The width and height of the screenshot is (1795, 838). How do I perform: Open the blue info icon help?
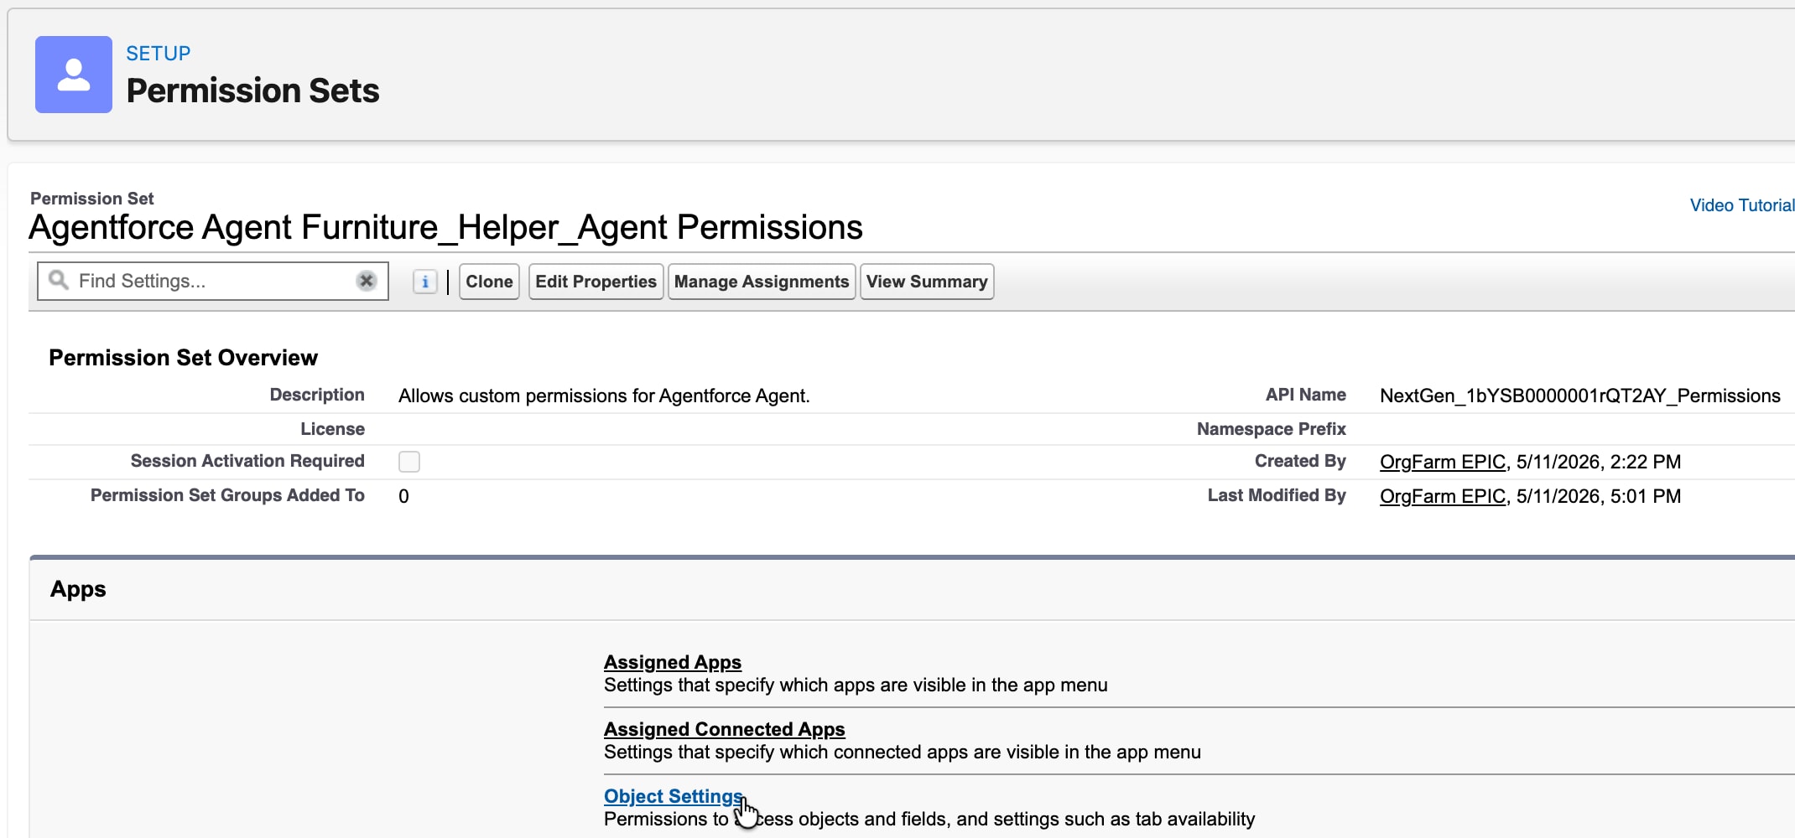(x=425, y=282)
